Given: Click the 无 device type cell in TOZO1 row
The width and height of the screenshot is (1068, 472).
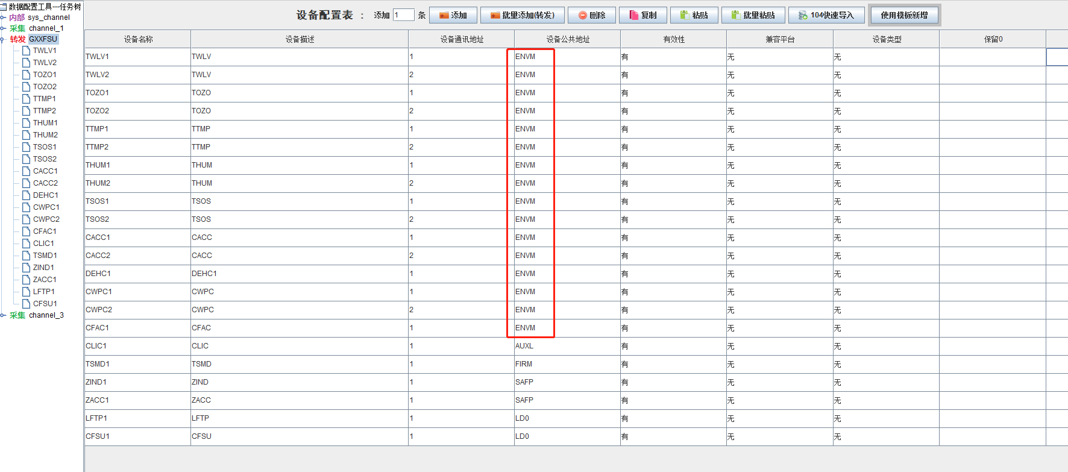Looking at the screenshot, I should pyautogui.click(x=886, y=93).
